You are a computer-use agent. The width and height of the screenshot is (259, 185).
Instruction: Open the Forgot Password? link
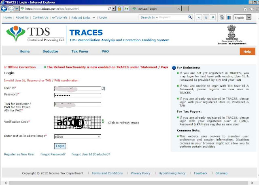pyautogui.click(x=53, y=154)
